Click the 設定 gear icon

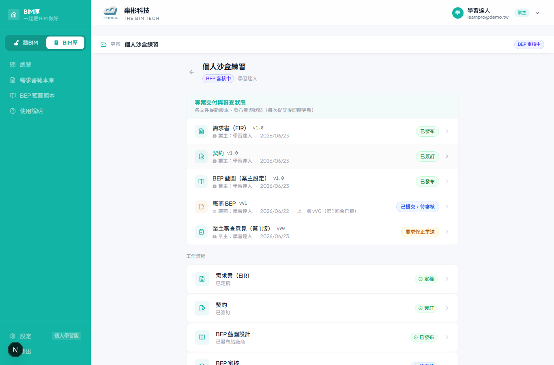click(x=13, y=336)
